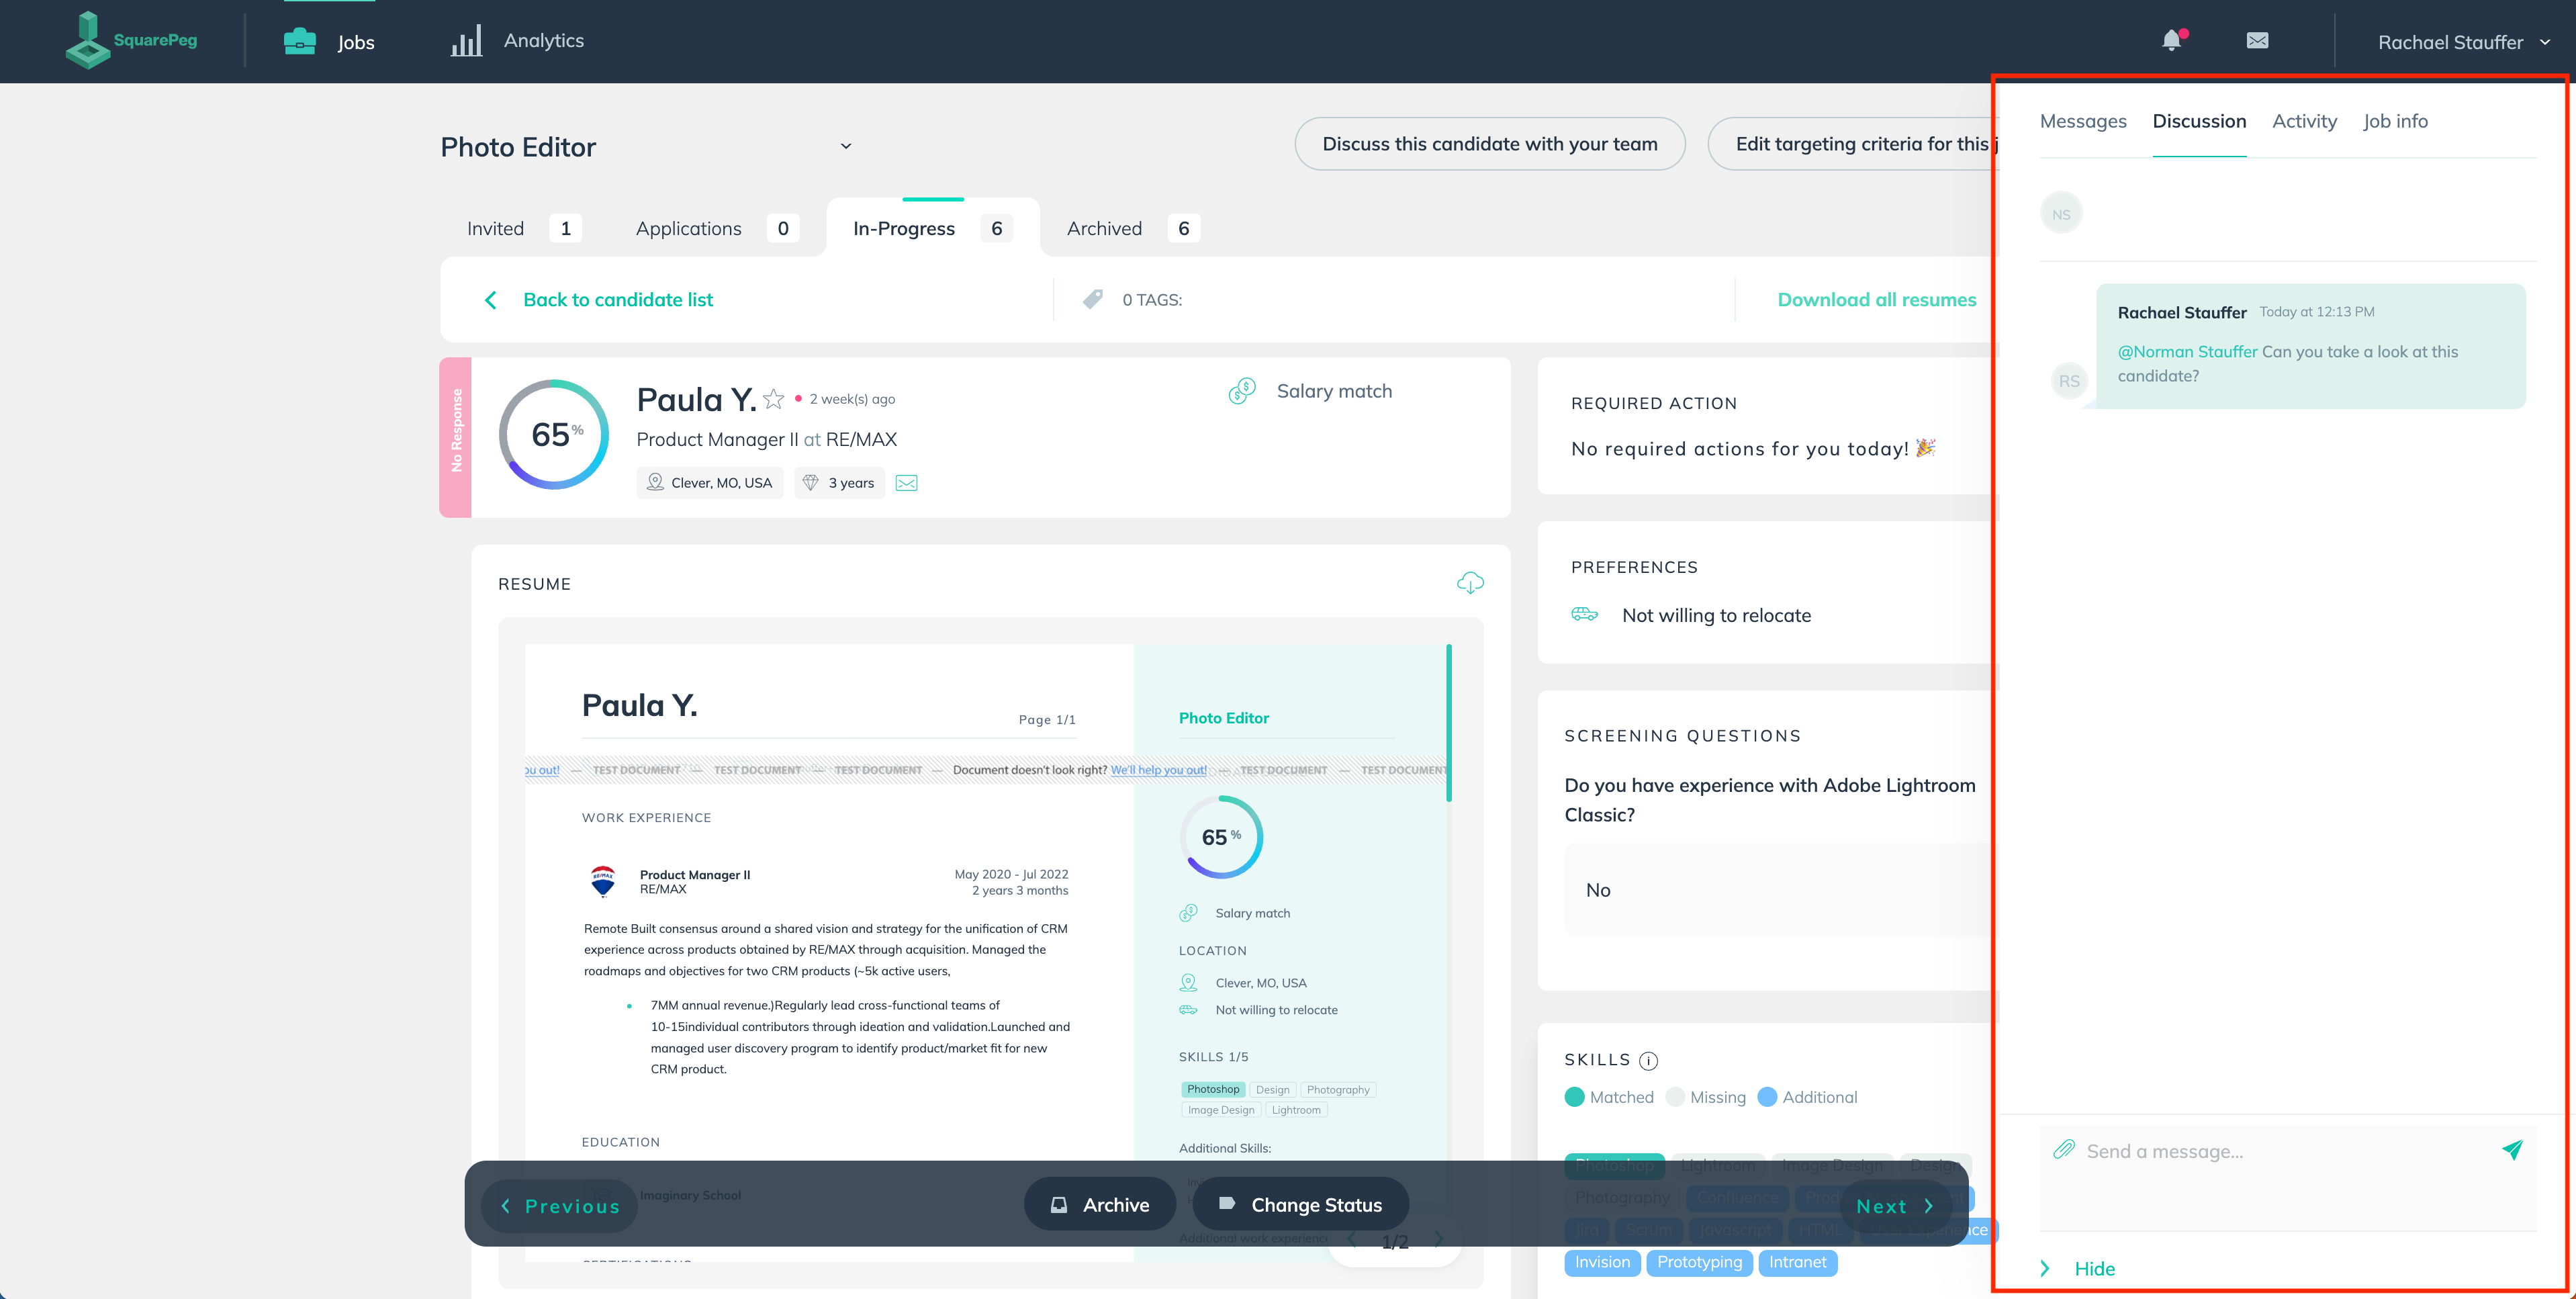Click the Missing skills legend dot
This screenshot has width=2576, height=1299.
[1675, 1097]
